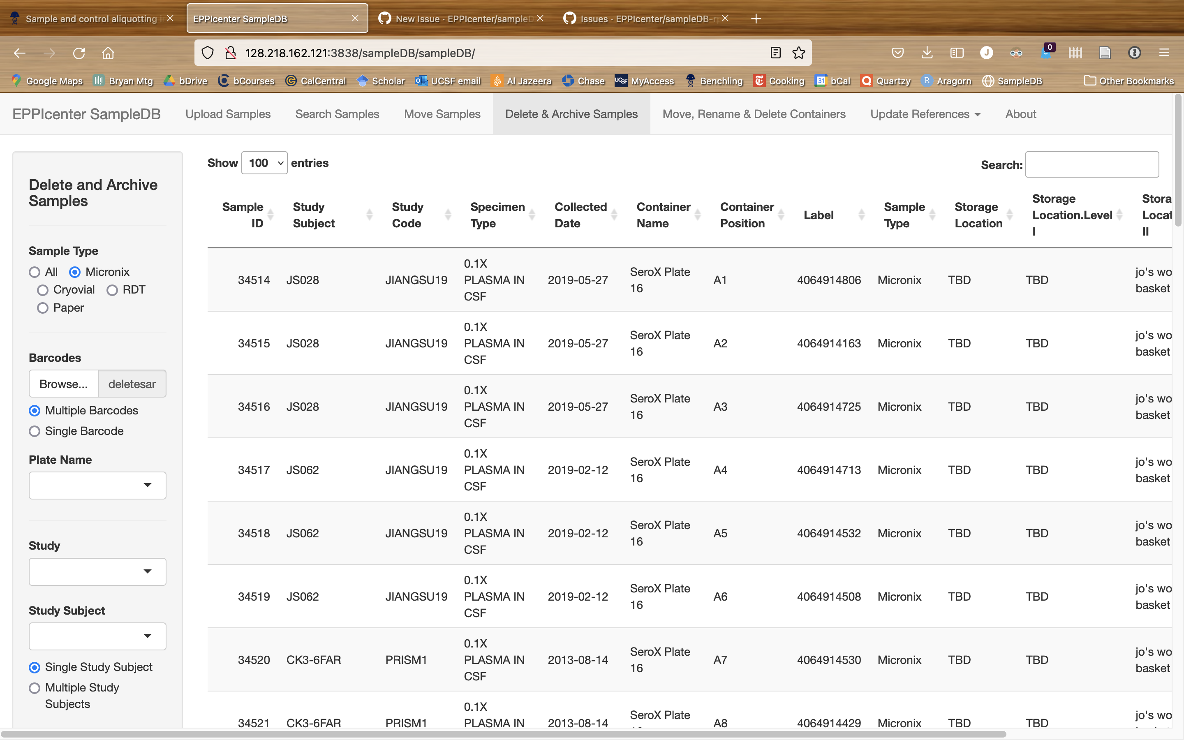Select Multiple Study Subjects
This screenshot has height=740, width=1184.
tap(34, 688)
